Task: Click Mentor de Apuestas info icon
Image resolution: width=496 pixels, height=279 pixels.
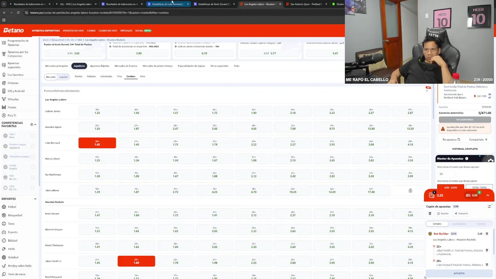Action: tap(467, 158)
